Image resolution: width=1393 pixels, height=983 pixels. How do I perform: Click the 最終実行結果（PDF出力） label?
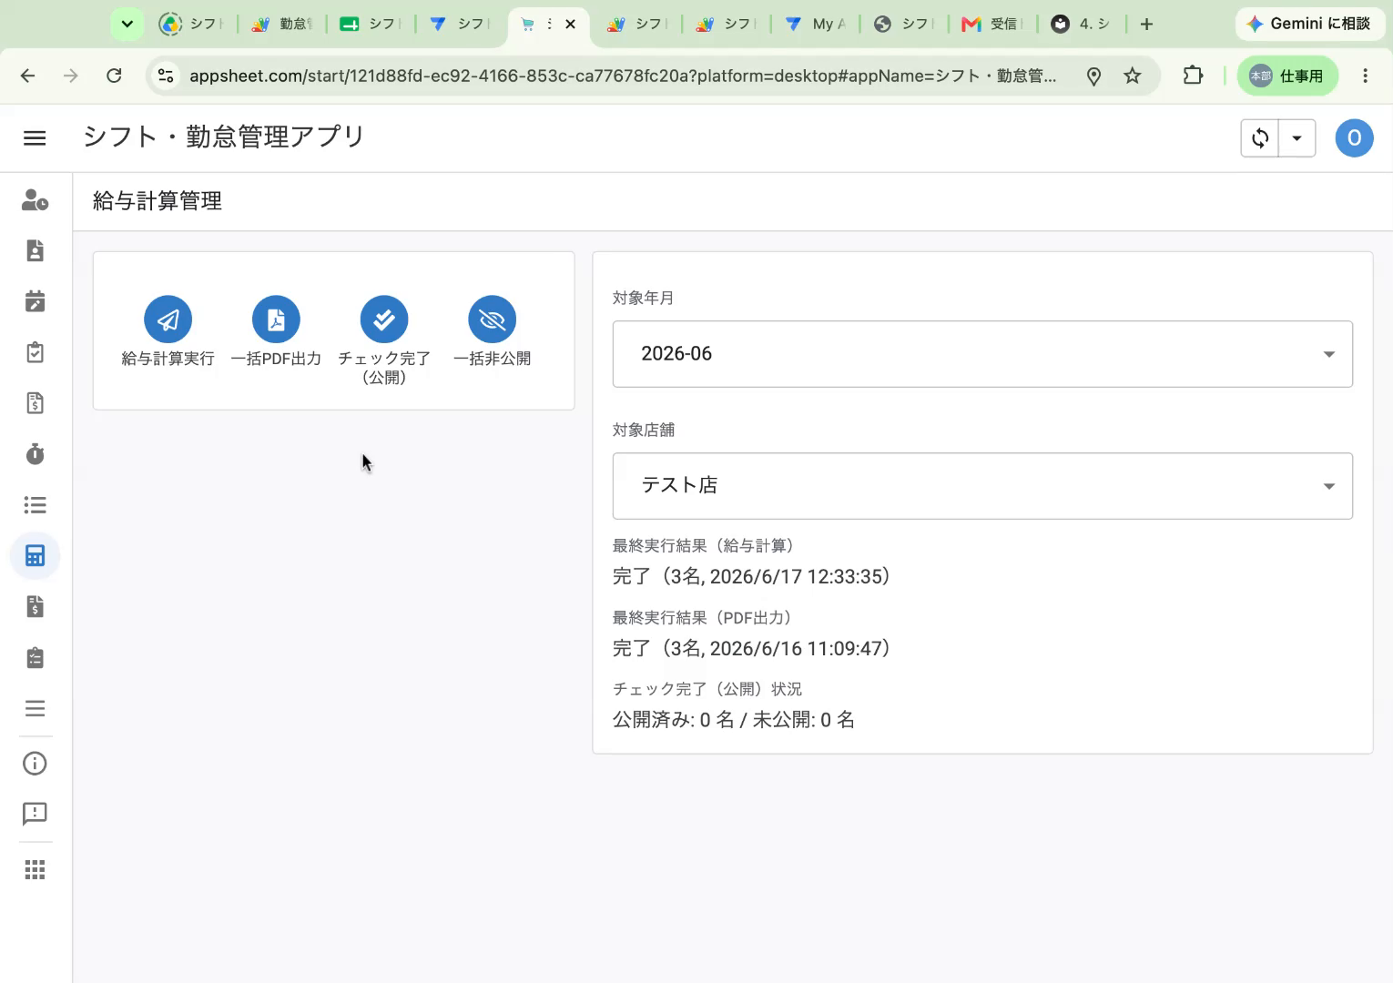coord(703,617)
